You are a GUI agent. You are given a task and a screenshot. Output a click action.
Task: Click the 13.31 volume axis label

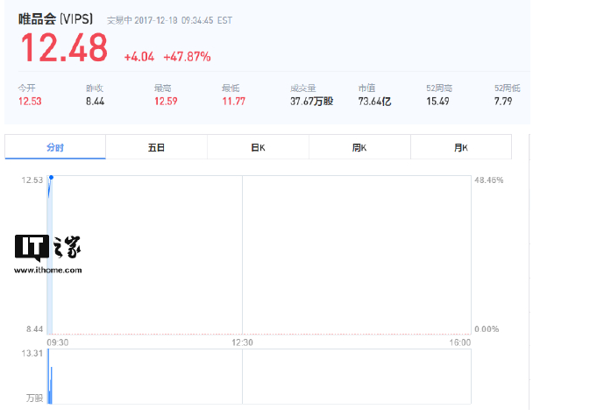32,353
